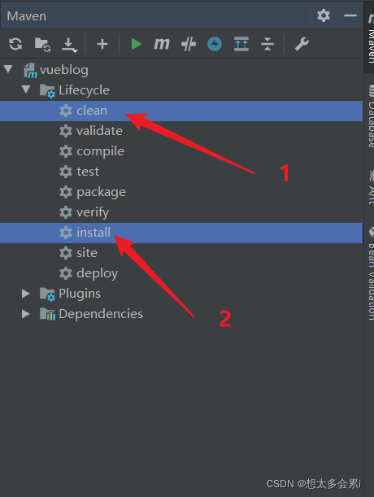Viewport: 374px width, 497px height.
Task: Open Maven Settings wrench icon
Action: pyautogui.click(x=302, y=44)
